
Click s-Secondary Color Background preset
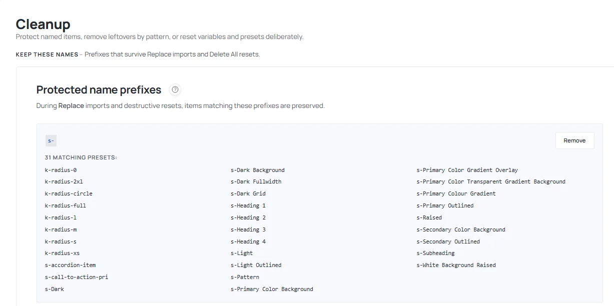pyautogui.click(x=461, y=229)
